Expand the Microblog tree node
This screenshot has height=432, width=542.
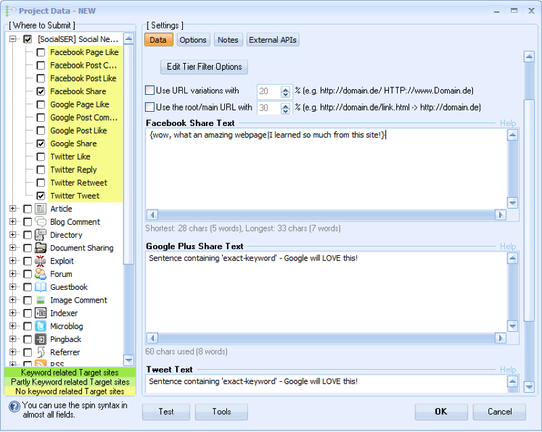coord(13,326)
